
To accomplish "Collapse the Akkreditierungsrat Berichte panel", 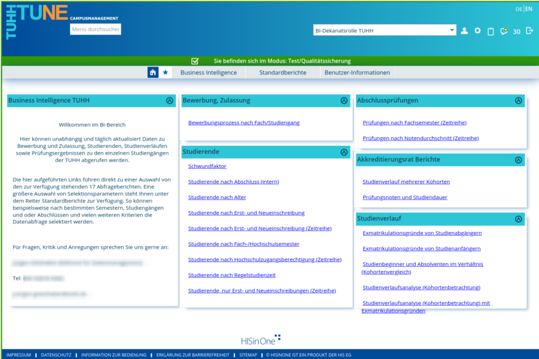I will click(x=518, y=160).
